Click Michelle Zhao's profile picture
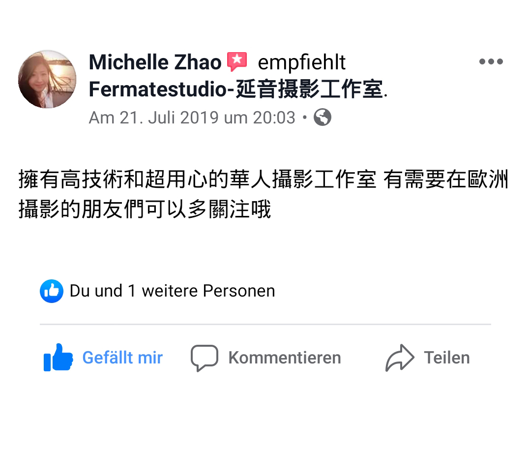This screenshot has width=529, height=451. coord(47,79)
